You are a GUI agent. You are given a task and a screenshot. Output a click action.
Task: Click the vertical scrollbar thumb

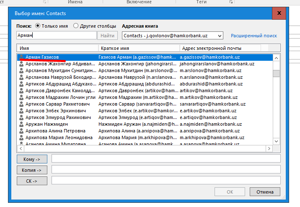tap(276, 73)
